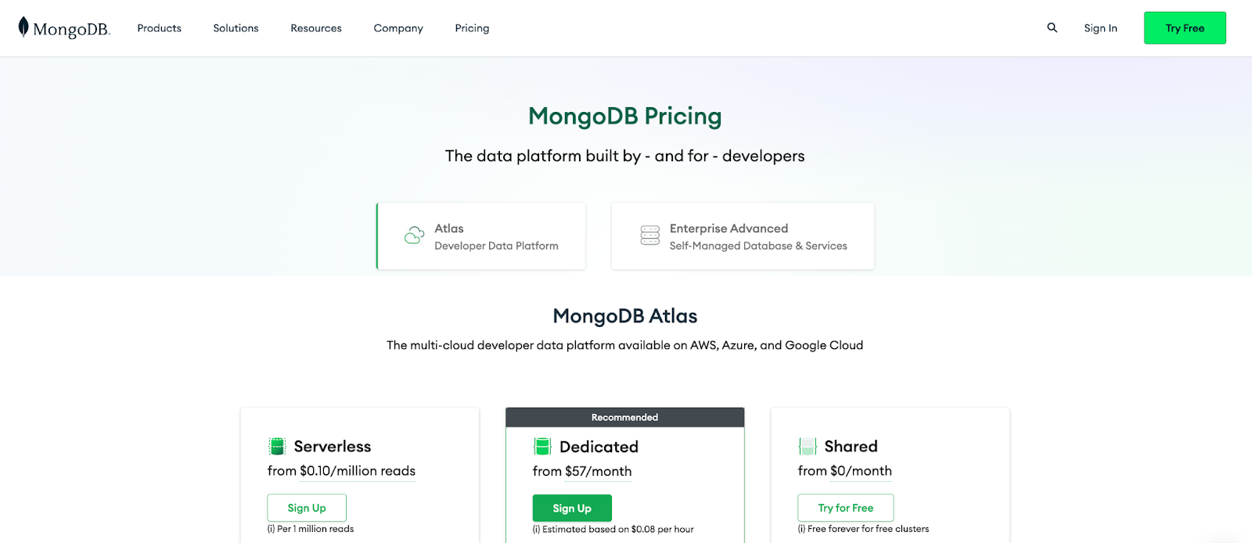1252x543 pixels.
Task: Sign up for the Serverless plan
Action: (307, 508)
